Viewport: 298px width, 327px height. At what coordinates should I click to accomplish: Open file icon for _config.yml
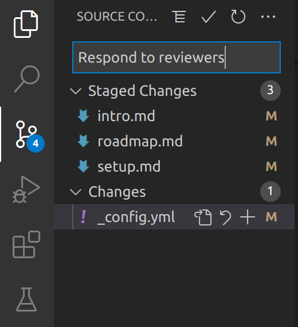[x=203, y=217]
